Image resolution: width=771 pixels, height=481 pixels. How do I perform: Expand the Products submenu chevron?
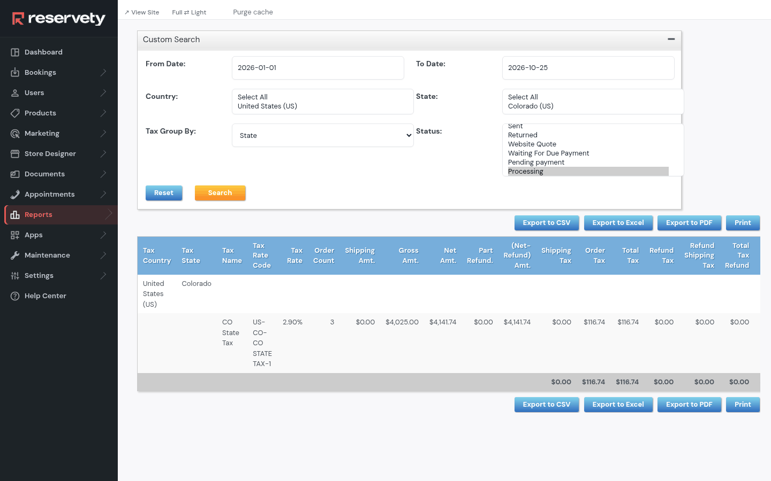click(x=103, y=113)
